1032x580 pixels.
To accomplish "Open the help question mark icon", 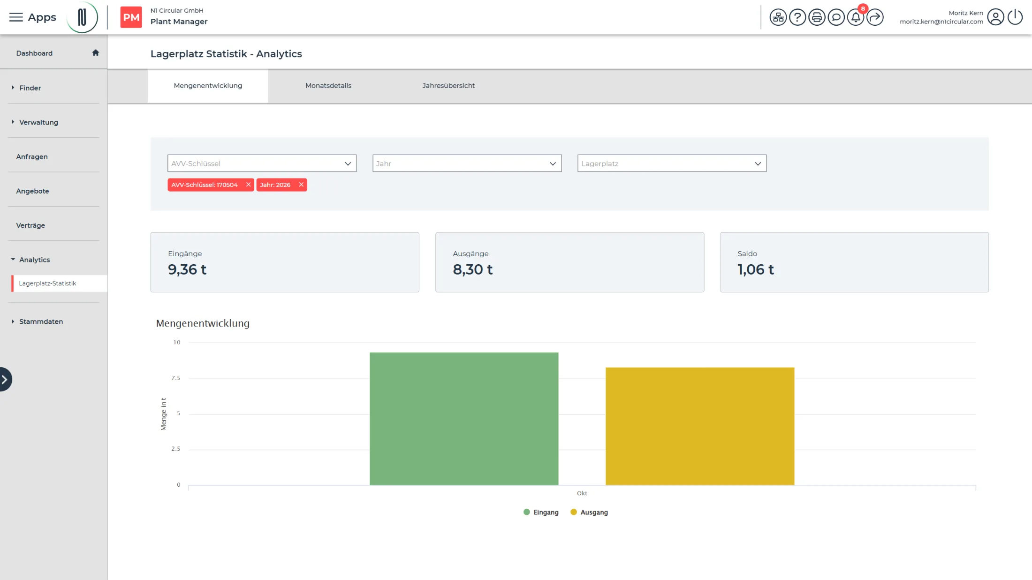I will pyautogui.click(x=797, y=17).
